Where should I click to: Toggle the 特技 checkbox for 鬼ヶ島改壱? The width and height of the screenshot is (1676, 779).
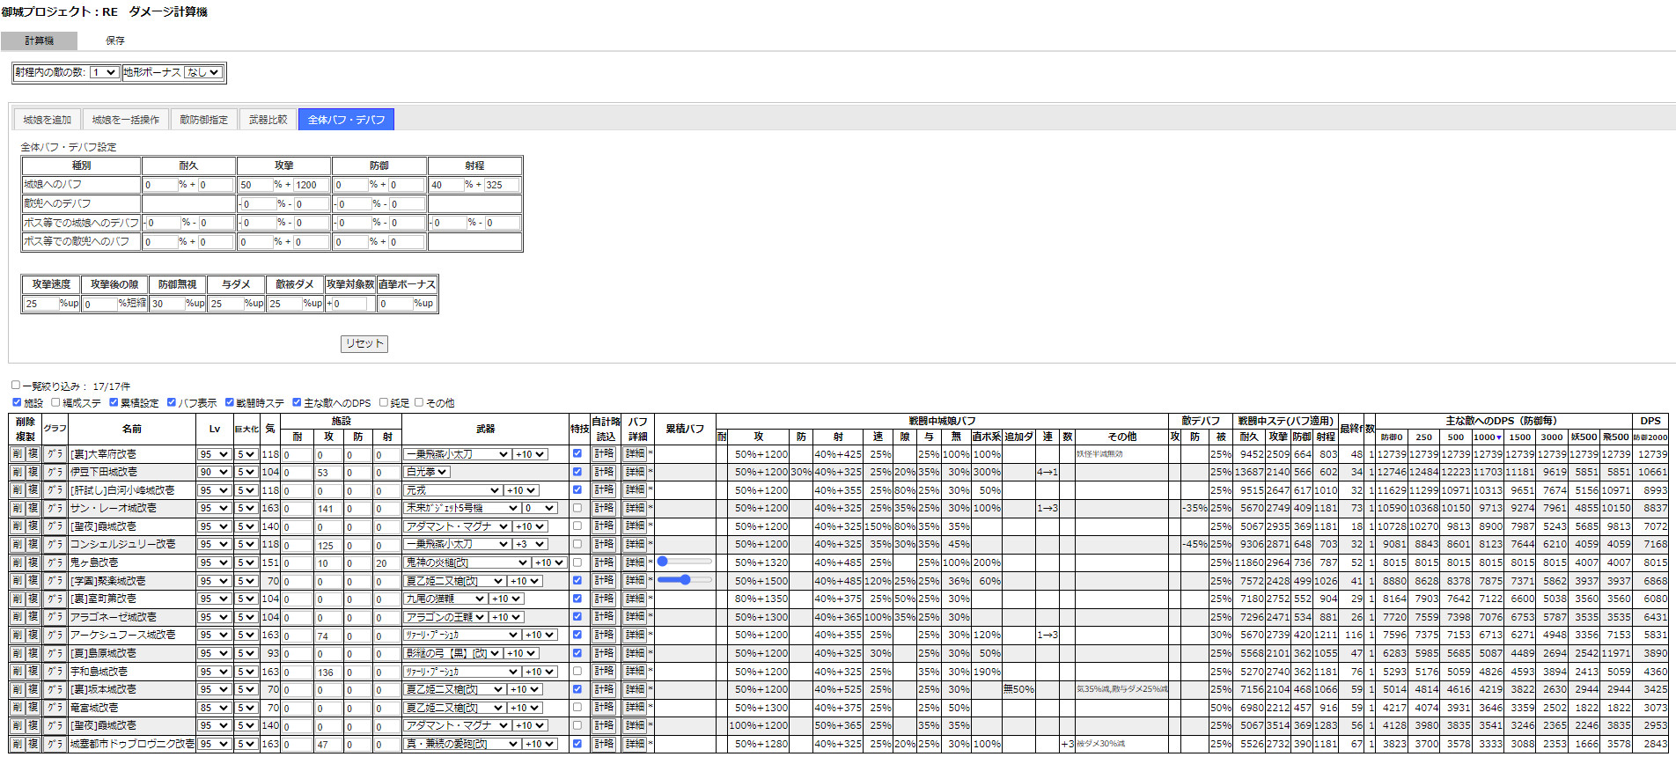(577, 562)
